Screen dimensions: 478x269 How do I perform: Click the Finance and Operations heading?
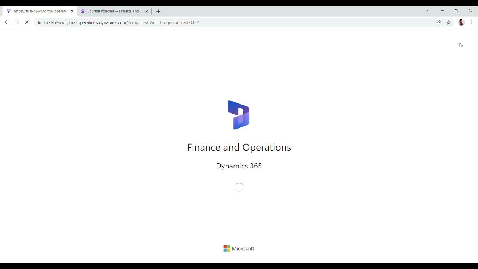(x=239, y=147)
